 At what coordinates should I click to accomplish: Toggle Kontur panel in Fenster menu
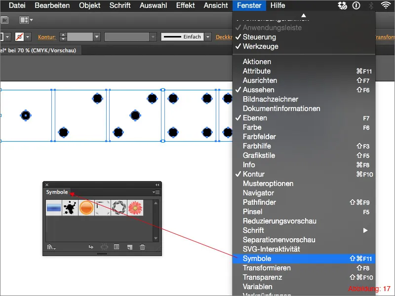tap(304, 174)
